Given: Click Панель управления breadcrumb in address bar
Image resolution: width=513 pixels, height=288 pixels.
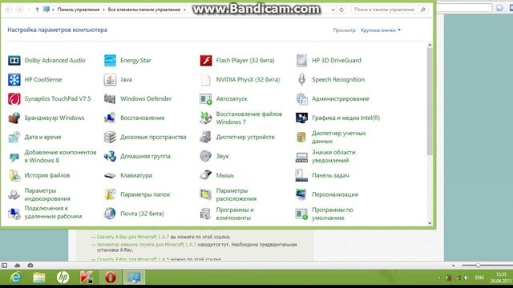Looking at the screenshot, I should tap(79, 10).
